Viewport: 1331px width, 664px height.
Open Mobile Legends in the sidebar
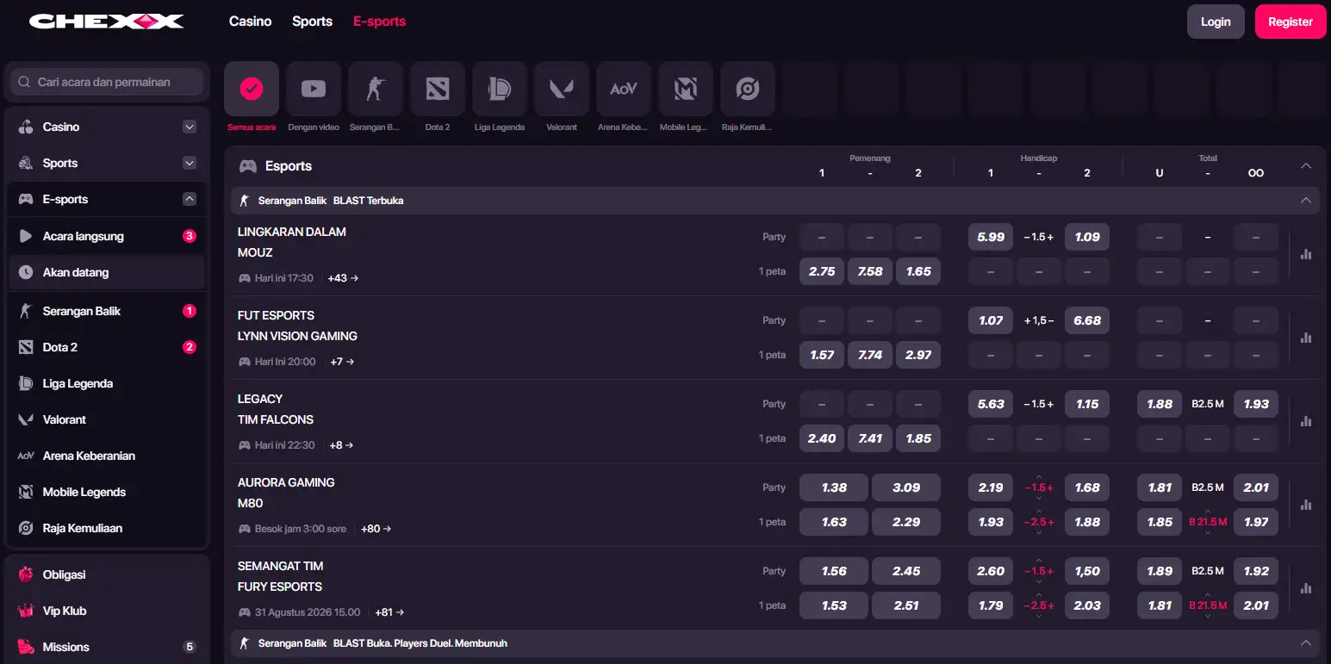(107, 492)
